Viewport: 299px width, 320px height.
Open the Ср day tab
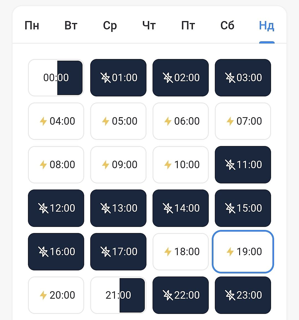coord(110,25)
